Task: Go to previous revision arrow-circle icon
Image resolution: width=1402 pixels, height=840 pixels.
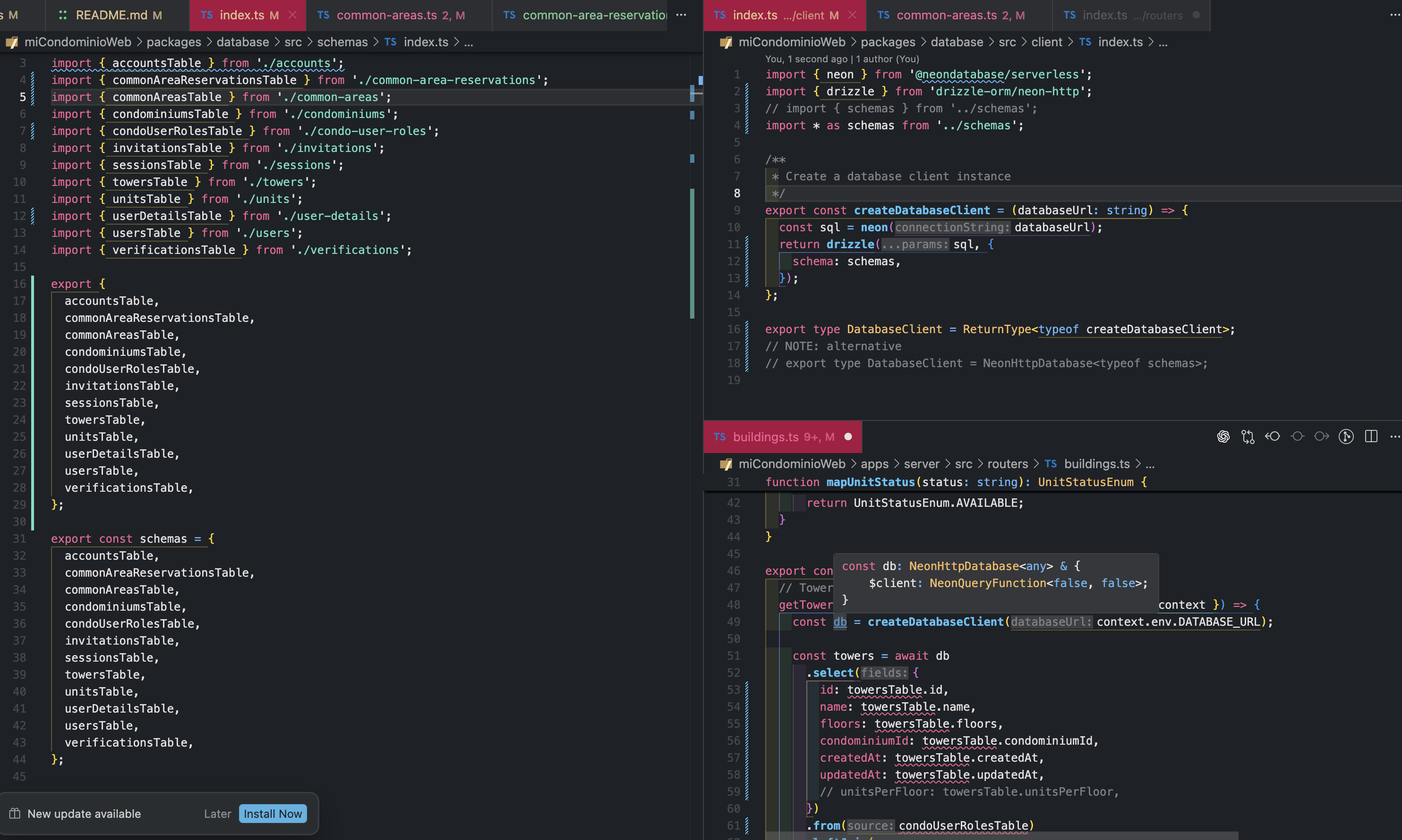Action: (x=1273, y=437)
